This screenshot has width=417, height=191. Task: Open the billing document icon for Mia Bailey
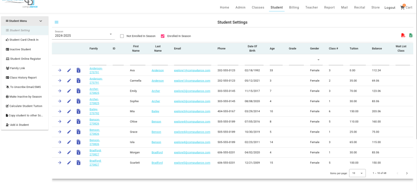pos(78,111)
